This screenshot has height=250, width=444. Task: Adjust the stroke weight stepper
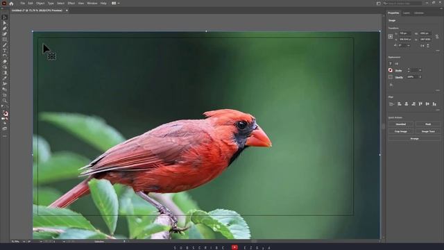[x=409, y=70]
